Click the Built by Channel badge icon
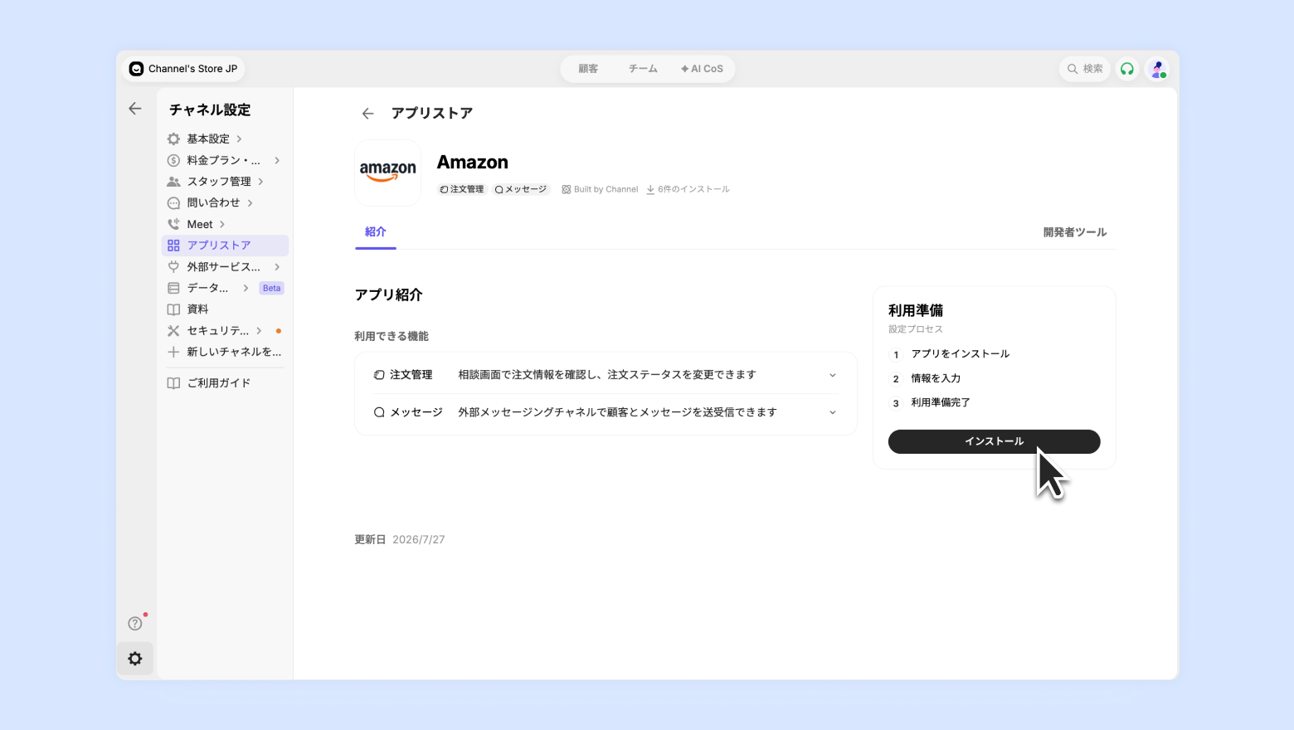 567,189
